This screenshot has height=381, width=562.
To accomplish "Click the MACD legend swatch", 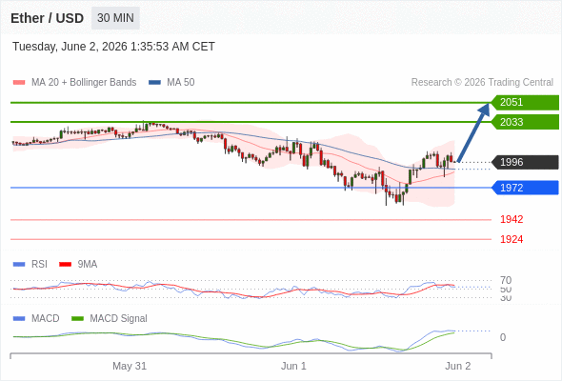I will [x=19, y=319].
